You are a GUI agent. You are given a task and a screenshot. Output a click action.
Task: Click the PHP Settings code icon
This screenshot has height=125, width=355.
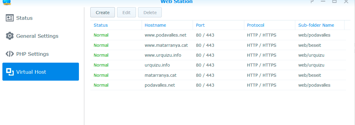[x=10, y=54]
